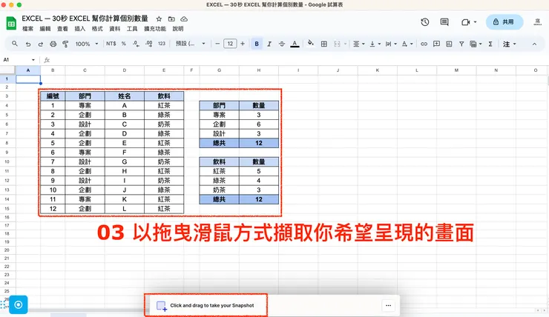Star this spreadsheet
This screenshot has width=549, height=317.
[x=159, y=19]
